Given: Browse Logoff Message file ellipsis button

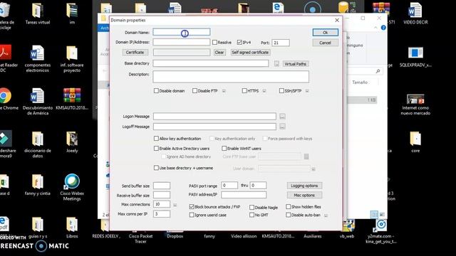Looking at the screenshot, I should (x=282, y=127).
